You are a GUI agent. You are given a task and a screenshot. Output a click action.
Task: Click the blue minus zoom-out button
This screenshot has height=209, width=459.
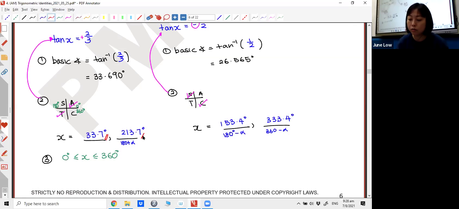(183, 17)
